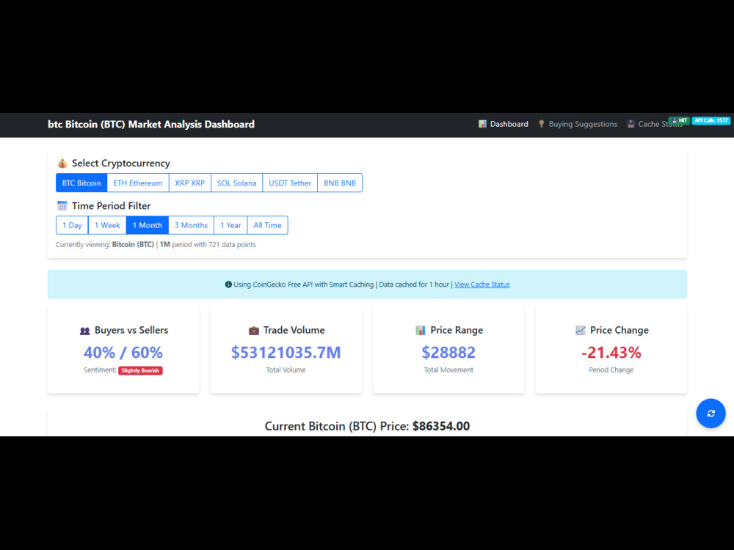Click the Buying Suggestions lightbulb icon
The width and height of the screenshot is (734, 550).
(x=541, y=124)
